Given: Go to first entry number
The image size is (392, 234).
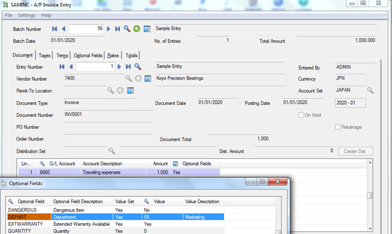Looking at the screenshot, I should tap(62, 66).
